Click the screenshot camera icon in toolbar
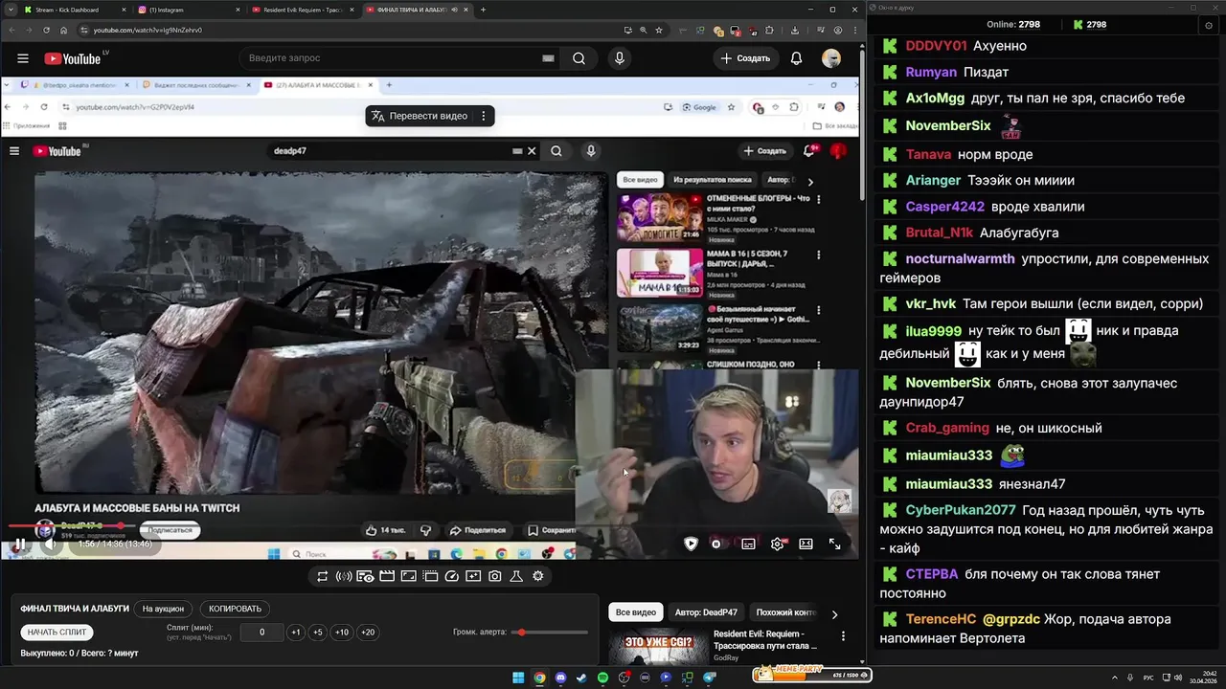The width and height of the screenshot is (1226, 689). 494,576
